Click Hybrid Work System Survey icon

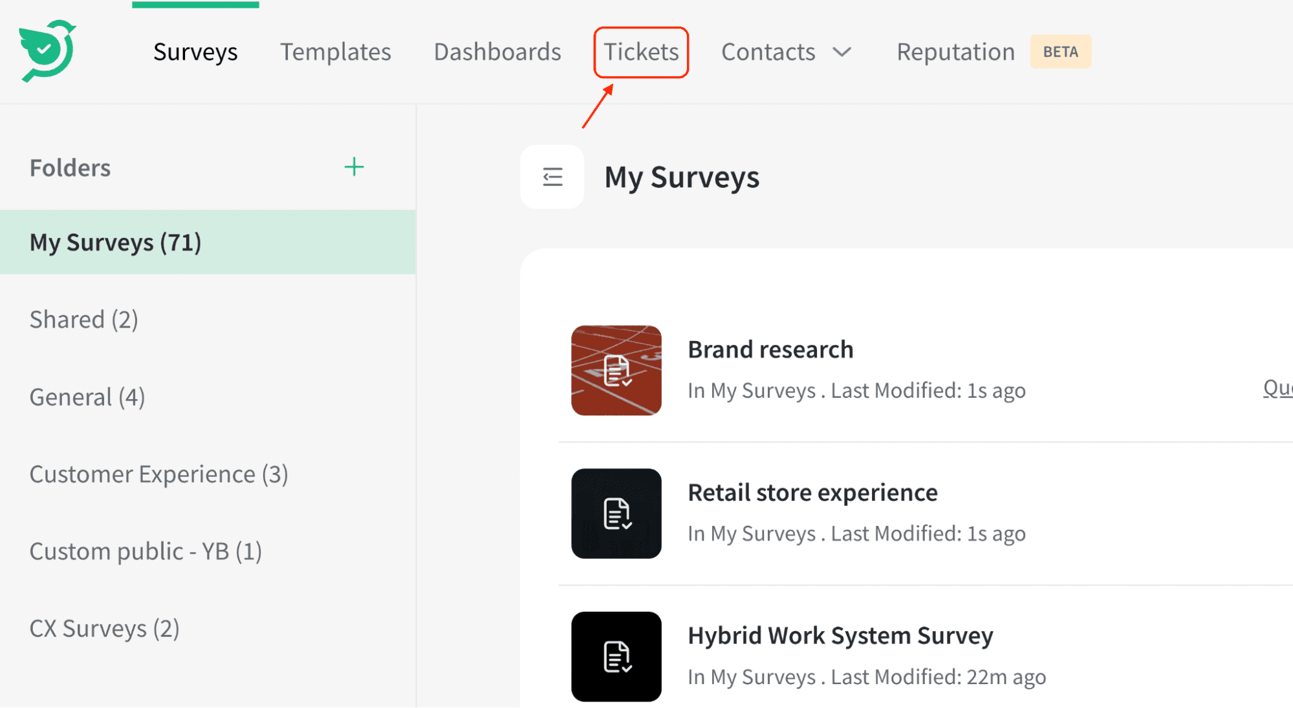[616, 656]
